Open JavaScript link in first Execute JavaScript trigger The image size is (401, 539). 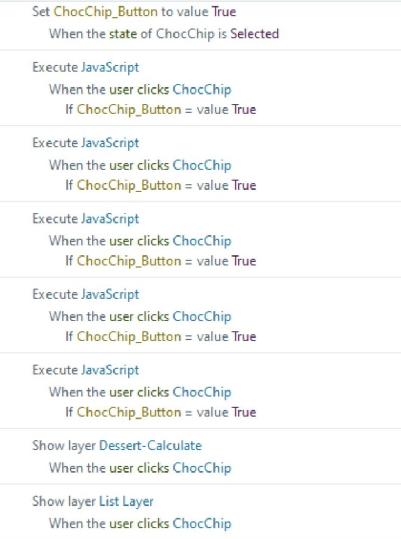[110, 68]
